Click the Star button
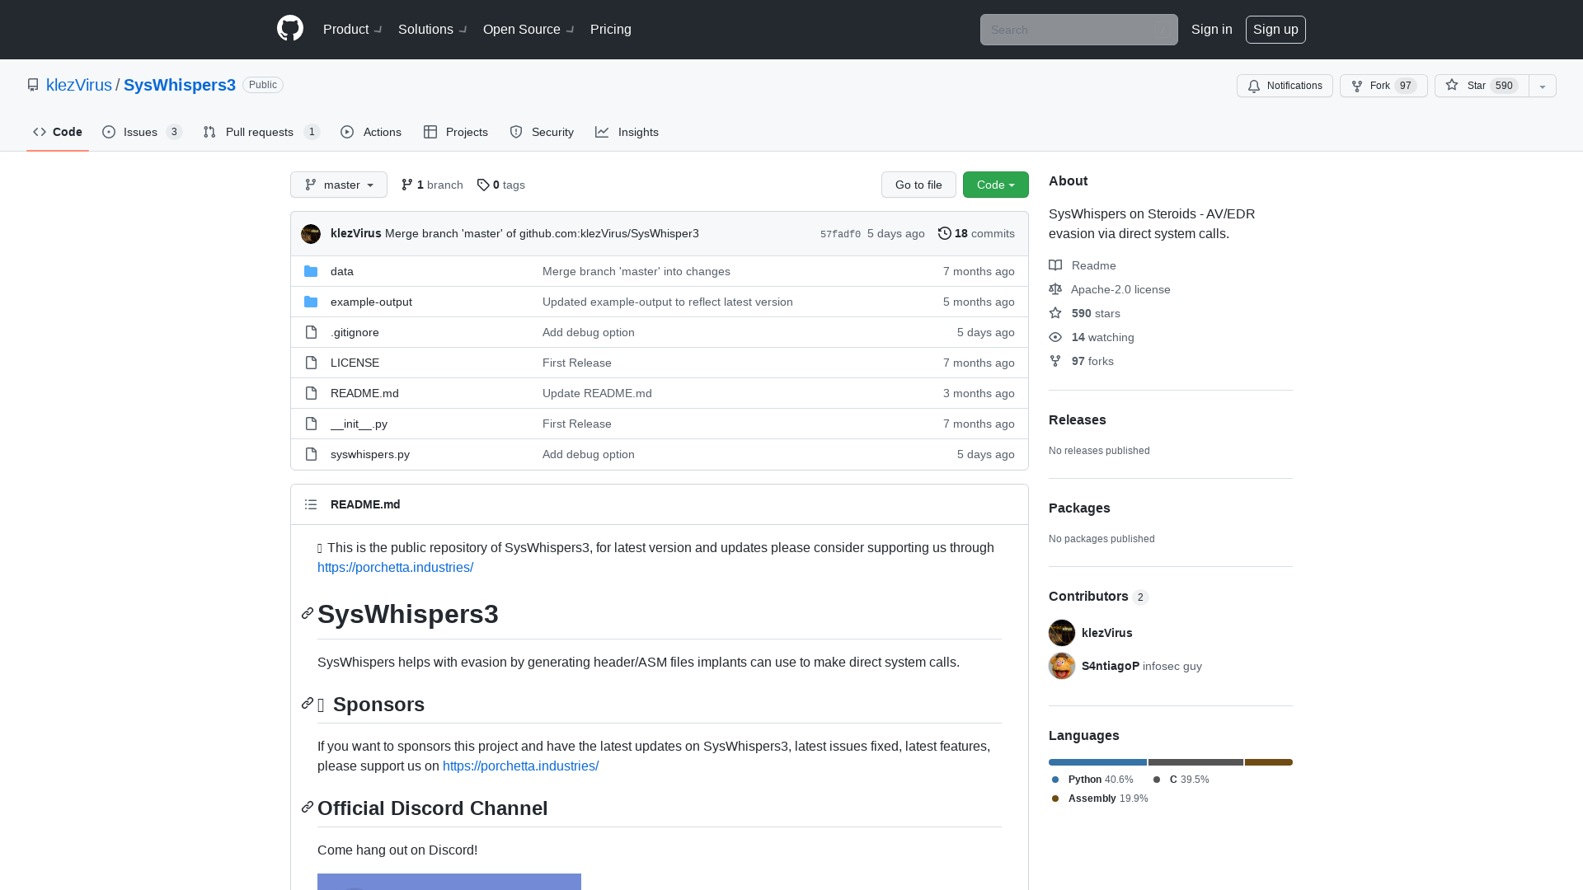 pyautogui.click(x=1482, y=86)
